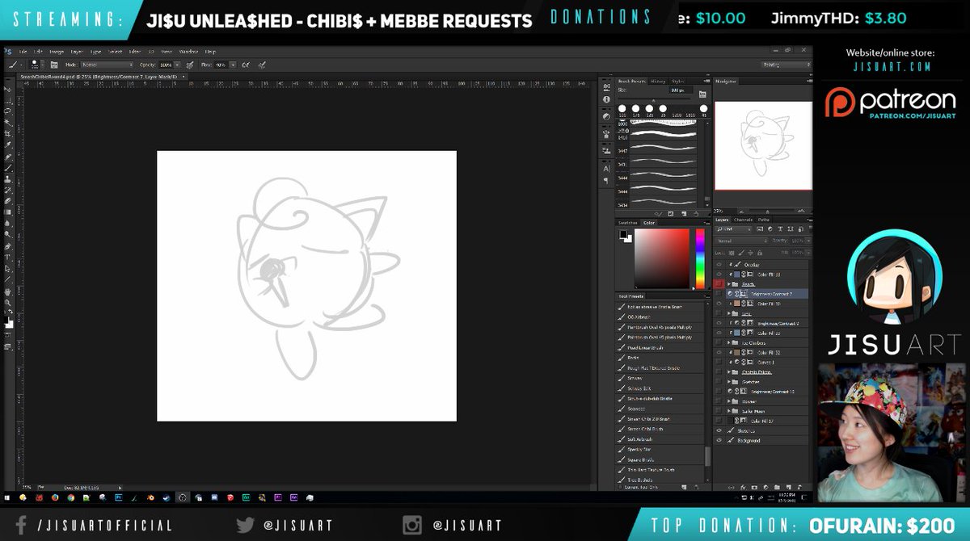
Task: Toggle Current Tool Only checkbox
Action: coord(620,487)
